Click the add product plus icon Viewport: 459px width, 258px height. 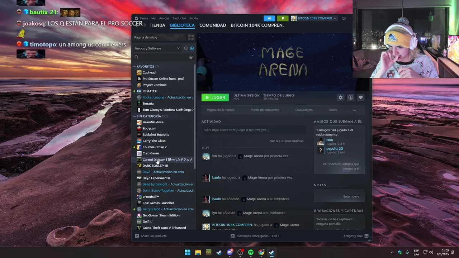coord(137,236)
